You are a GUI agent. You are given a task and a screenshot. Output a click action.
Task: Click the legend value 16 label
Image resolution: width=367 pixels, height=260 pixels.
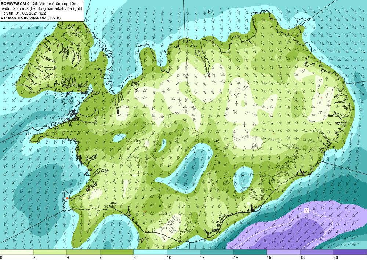coord(269,257)
